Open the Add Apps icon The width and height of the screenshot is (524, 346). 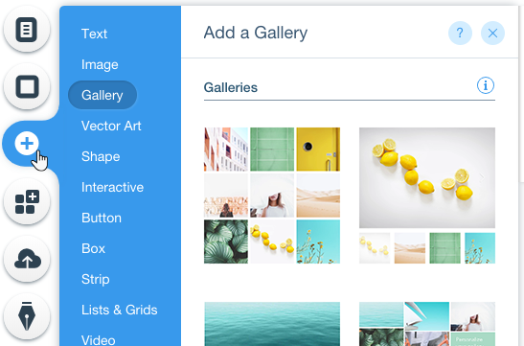coord(27,201)
